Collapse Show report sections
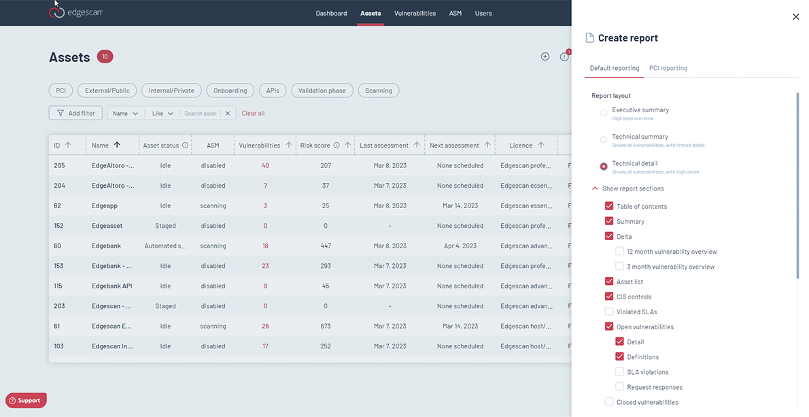This screenshot has width=809, height=417. (x=628, y=188)
